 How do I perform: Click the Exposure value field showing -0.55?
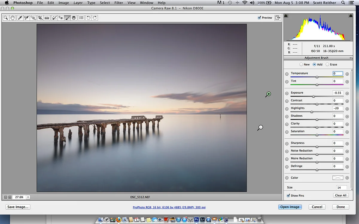click(338, 93)
